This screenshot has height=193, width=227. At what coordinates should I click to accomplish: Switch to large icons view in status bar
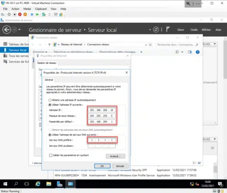[x=200, y=163]
